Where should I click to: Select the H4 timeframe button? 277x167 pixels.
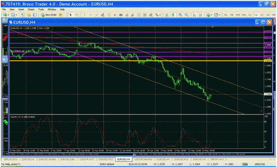(256, 15)
